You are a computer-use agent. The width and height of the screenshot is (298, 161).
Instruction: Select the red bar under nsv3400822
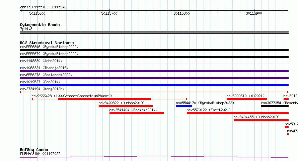coord(126,106)
